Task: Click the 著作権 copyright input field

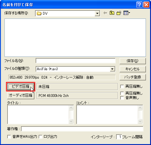Action: (82, 129)
